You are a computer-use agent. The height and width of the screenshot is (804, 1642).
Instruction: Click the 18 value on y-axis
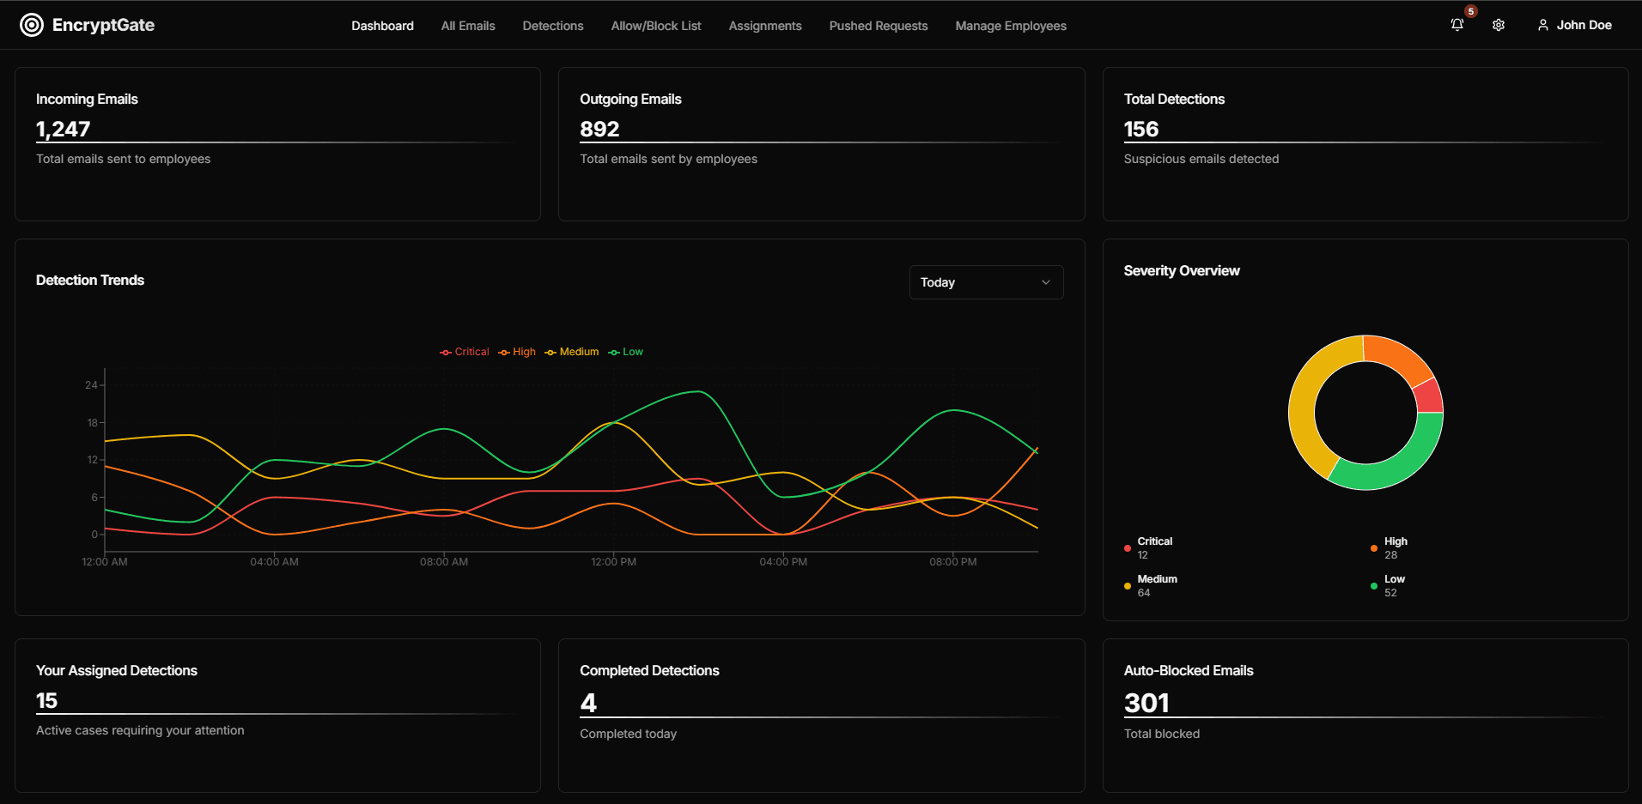click(x=93, y=423)
